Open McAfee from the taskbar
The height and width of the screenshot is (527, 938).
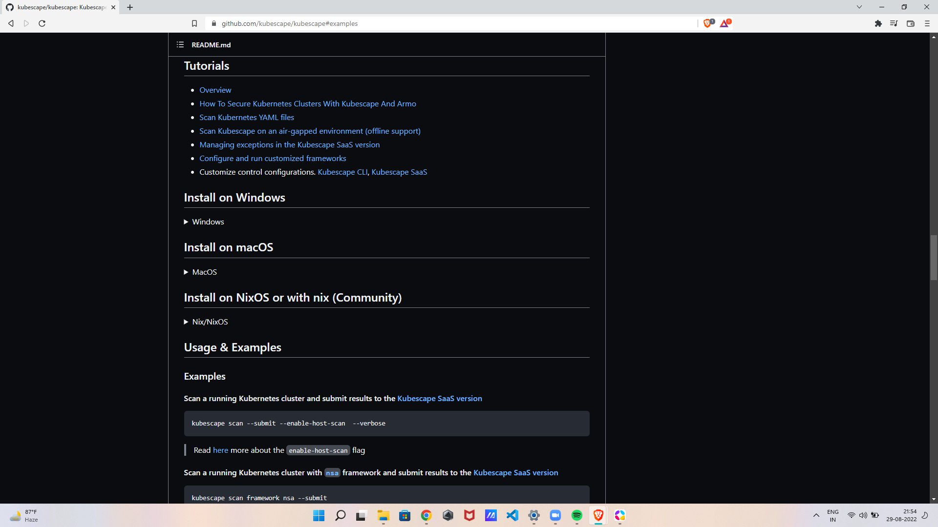pyautogui.click(x=469, y=516)
